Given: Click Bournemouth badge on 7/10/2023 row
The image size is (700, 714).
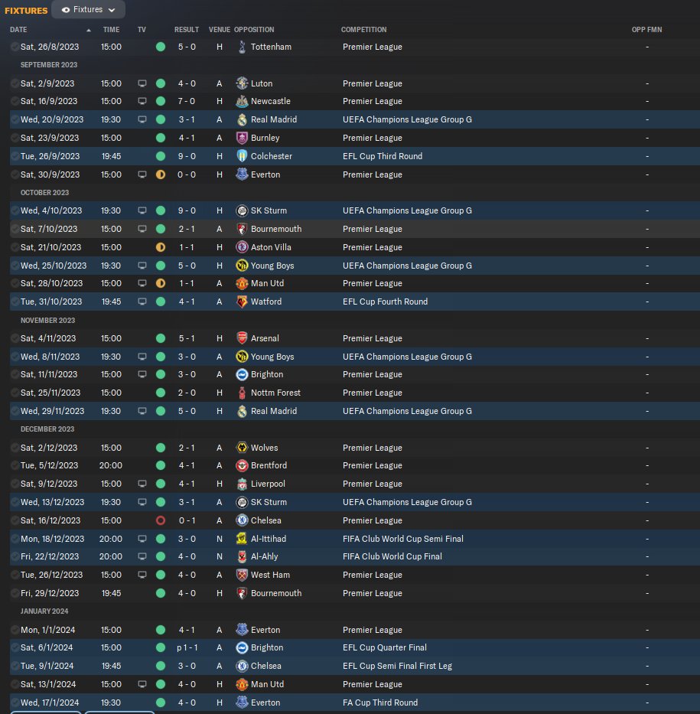Looking at the screenshot, I should (243, 229).
